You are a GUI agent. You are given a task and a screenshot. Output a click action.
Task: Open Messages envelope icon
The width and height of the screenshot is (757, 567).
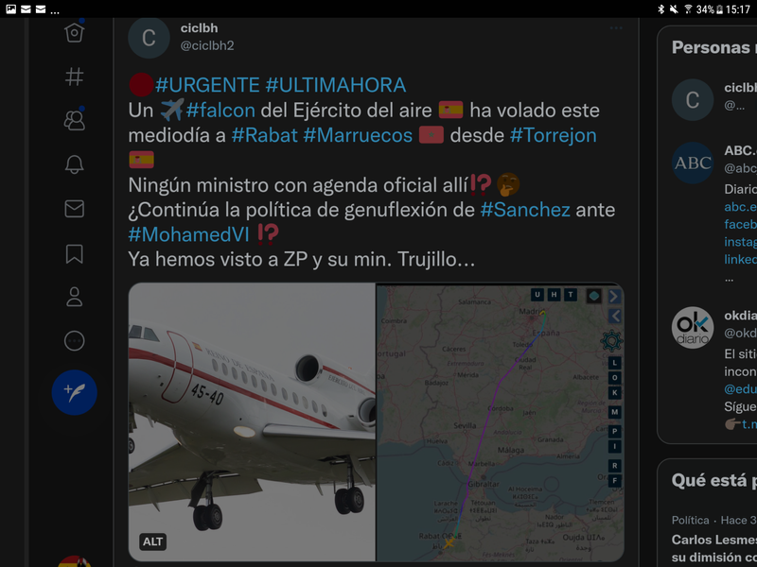click(x=75, y=209)
